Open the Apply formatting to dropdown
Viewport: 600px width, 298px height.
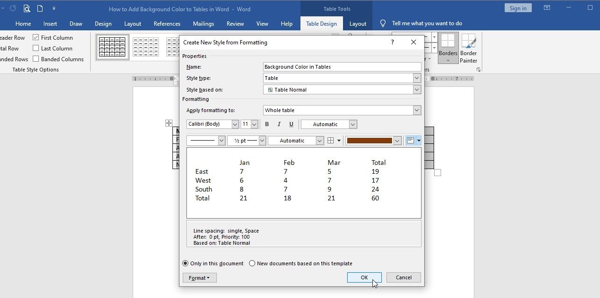coord(416,110)
